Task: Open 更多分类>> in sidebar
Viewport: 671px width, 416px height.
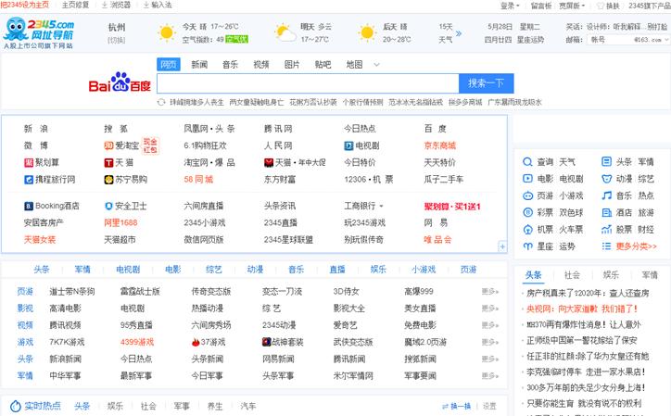Action: tap(636, 246)
